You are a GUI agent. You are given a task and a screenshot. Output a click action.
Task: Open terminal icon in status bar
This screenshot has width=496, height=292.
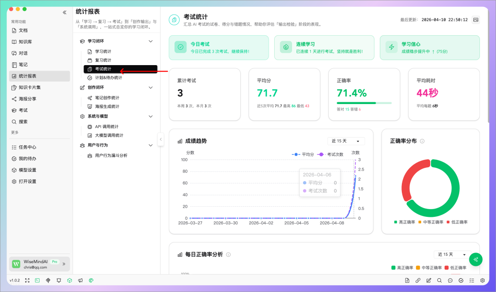coord(37,281)
